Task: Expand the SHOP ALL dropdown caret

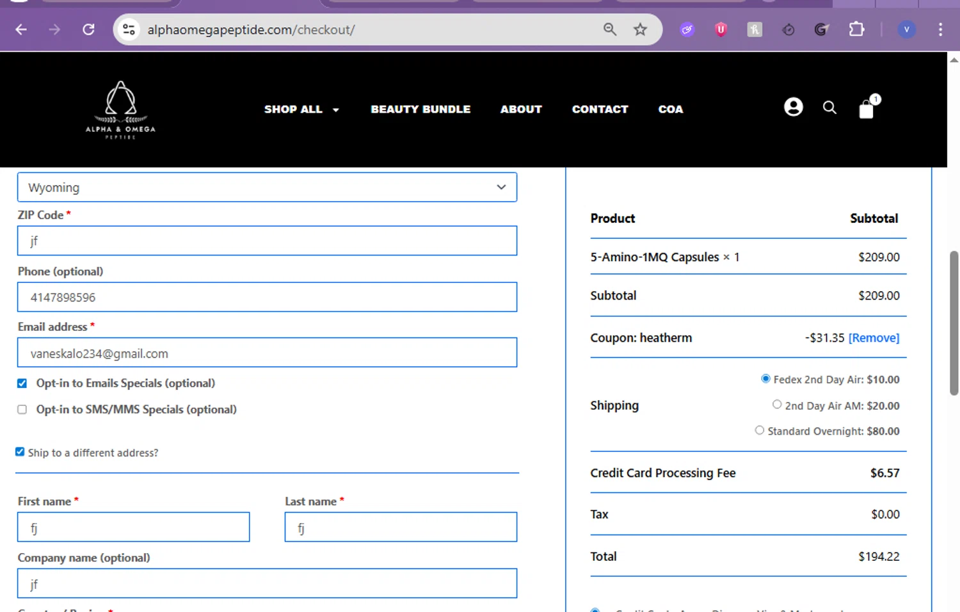Action: pyautogui.click(x=335, y=110)
